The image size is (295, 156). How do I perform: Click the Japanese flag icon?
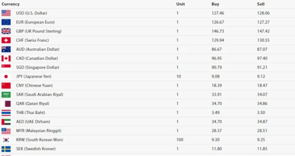click(x=6, y=77)
